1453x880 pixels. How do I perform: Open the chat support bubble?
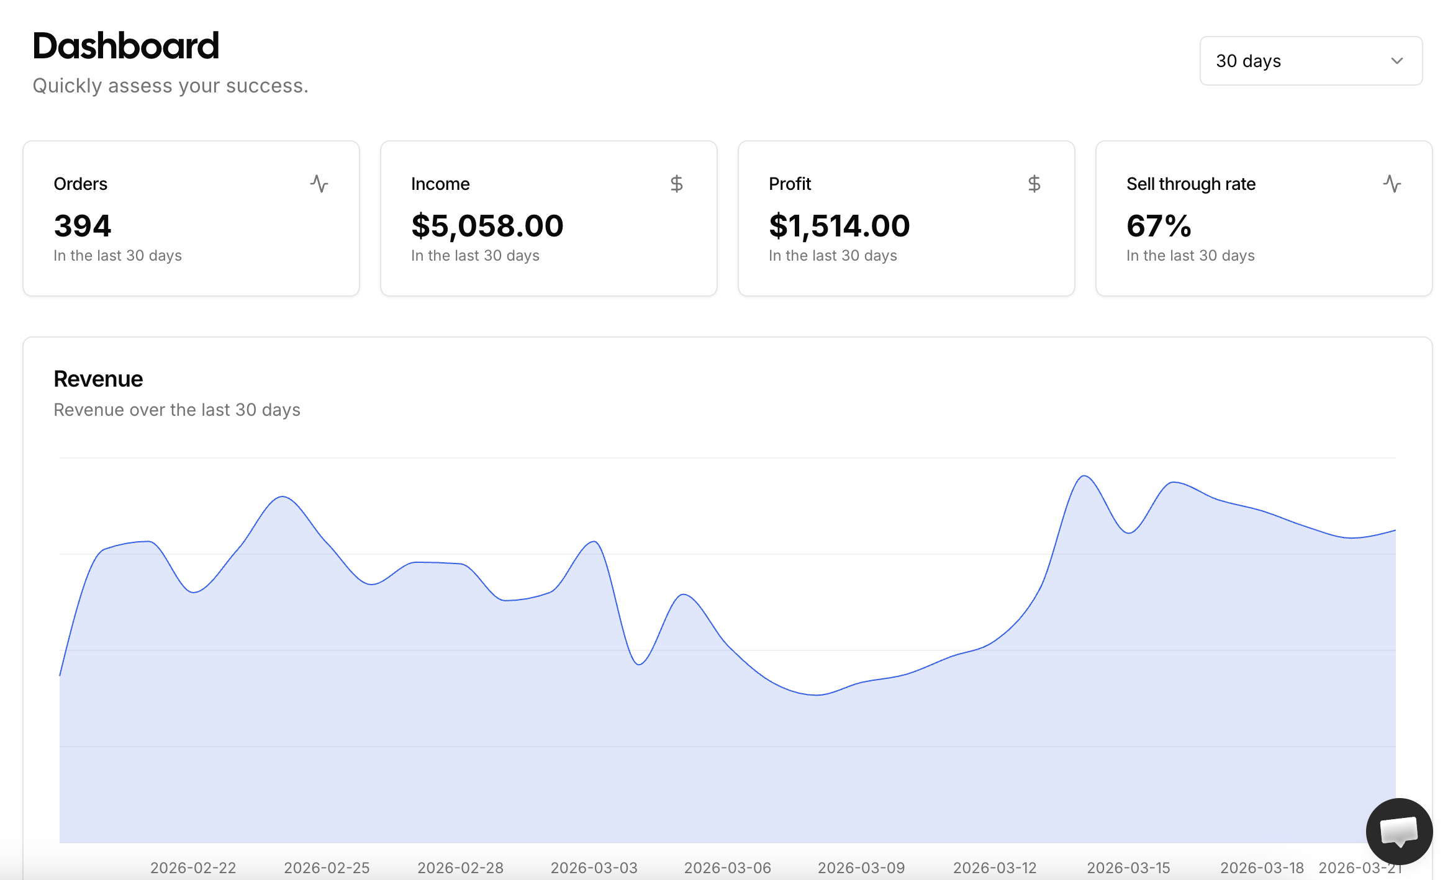pos(1398,831)
